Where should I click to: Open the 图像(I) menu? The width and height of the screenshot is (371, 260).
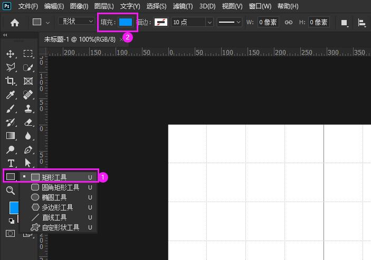tap(79, 6)
